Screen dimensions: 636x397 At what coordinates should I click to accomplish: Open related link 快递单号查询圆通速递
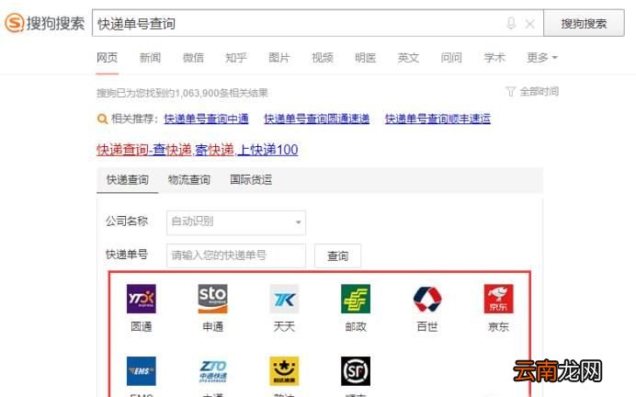pos(317,119)
